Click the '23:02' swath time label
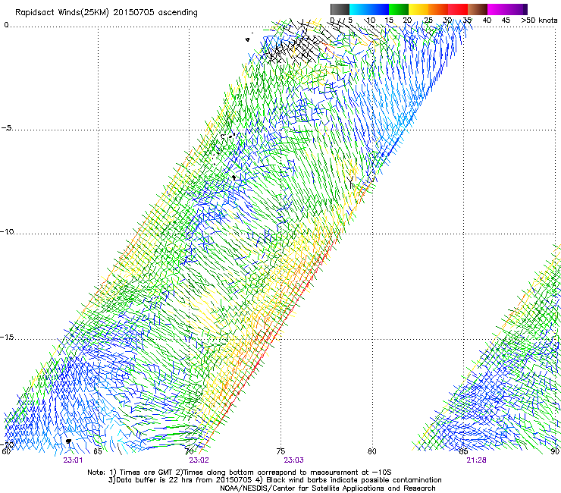 [x=199, y=460]
